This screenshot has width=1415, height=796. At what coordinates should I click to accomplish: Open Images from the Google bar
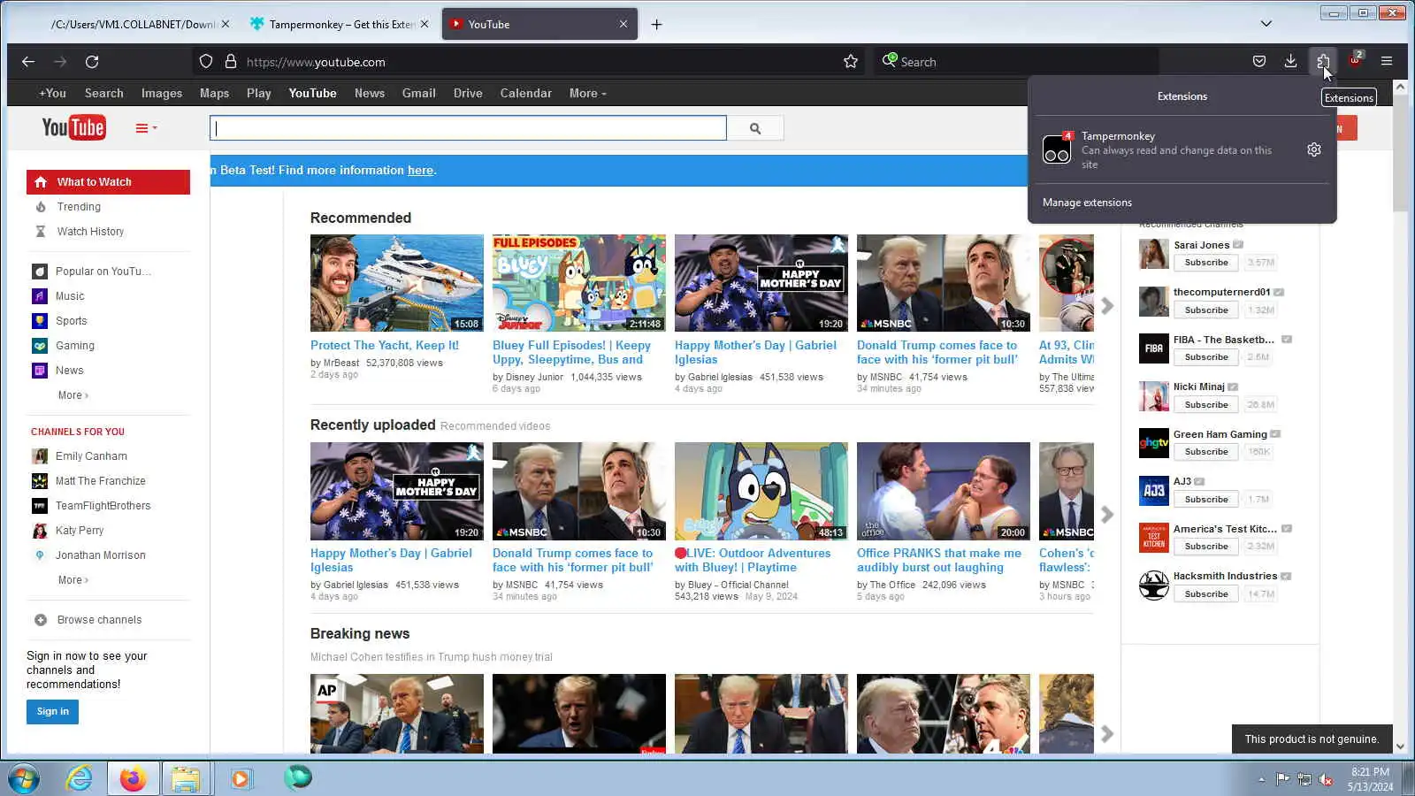[162, 93]
